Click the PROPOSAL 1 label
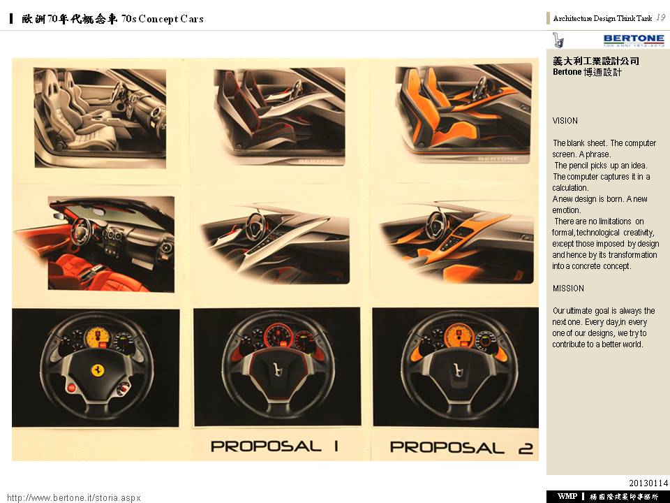Image resolution: width=670 pixels, height=503 pixels. (274, 446)
